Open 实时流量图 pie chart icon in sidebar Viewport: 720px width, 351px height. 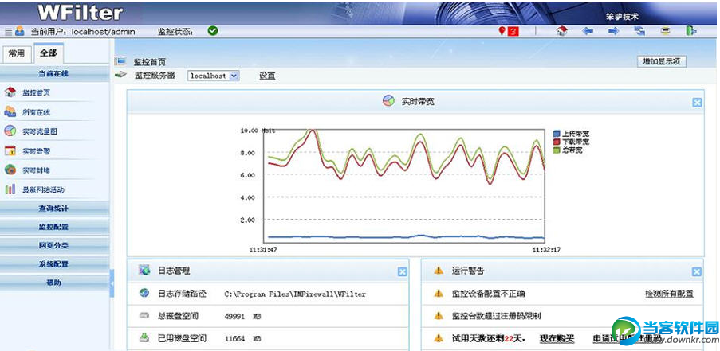pyautogui.click(x=10, y=131)
